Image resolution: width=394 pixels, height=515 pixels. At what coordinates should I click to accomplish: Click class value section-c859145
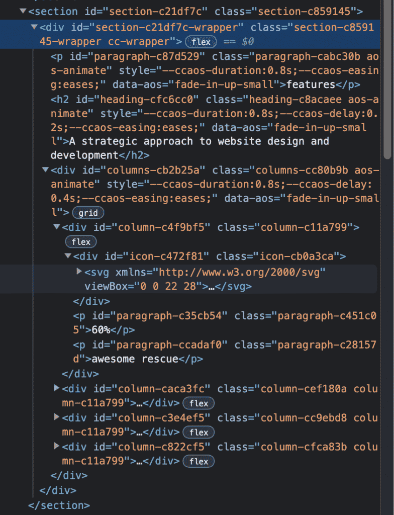pos(304,12)
